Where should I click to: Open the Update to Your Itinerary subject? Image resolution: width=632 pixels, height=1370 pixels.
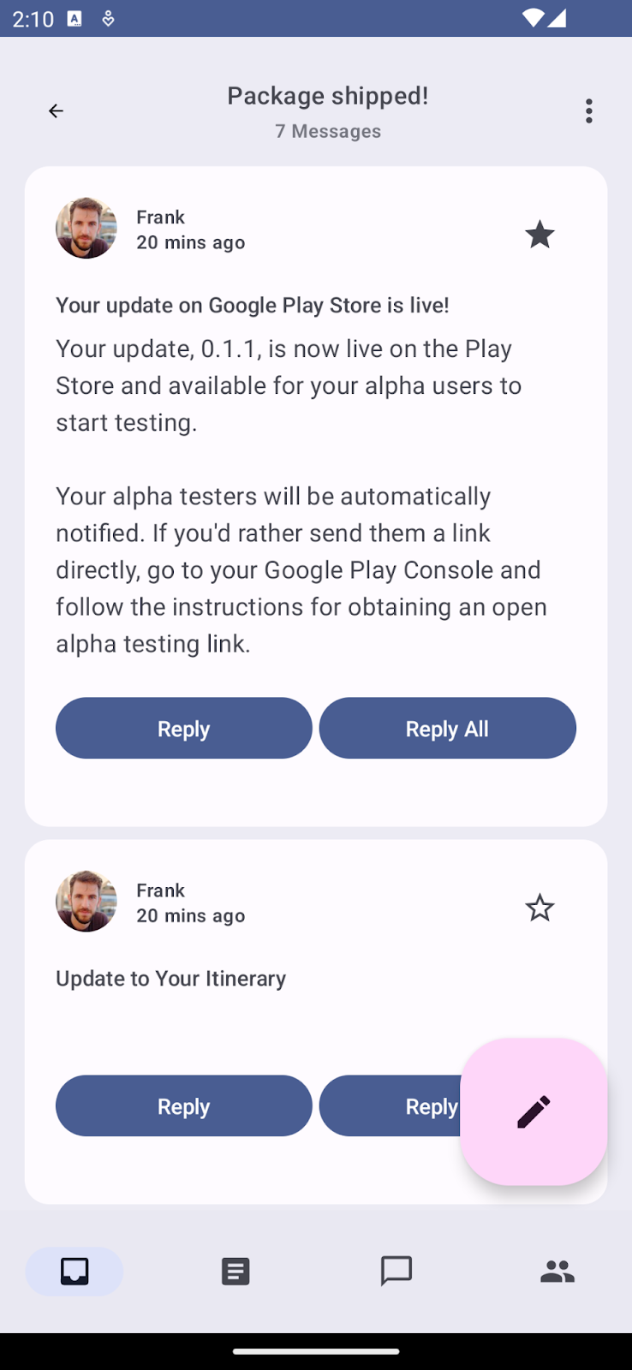pyautogui.click(x=170, y=979)
